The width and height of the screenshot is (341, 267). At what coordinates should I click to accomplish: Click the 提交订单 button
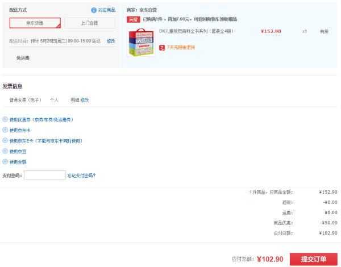coord(313,259)
